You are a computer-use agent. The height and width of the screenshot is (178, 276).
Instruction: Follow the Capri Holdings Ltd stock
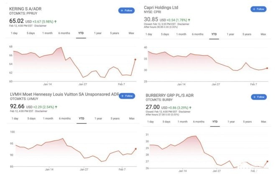click(x=258, y=9)
